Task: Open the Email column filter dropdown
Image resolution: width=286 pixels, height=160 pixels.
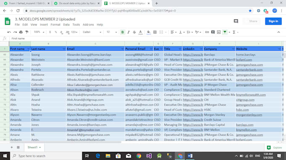Action: [122, 49]
